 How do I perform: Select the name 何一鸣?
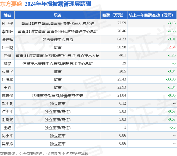[7, 48]
